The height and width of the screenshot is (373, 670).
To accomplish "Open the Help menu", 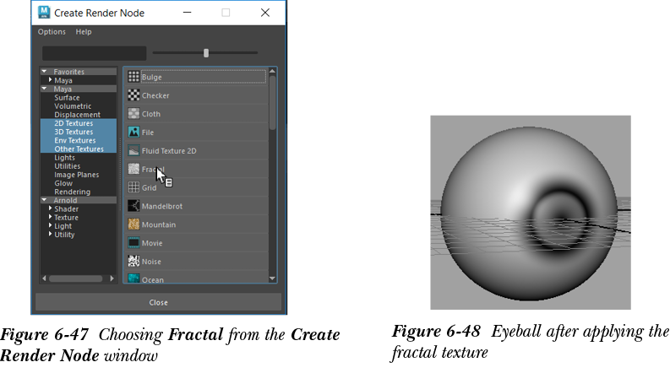I will (84, 32).
